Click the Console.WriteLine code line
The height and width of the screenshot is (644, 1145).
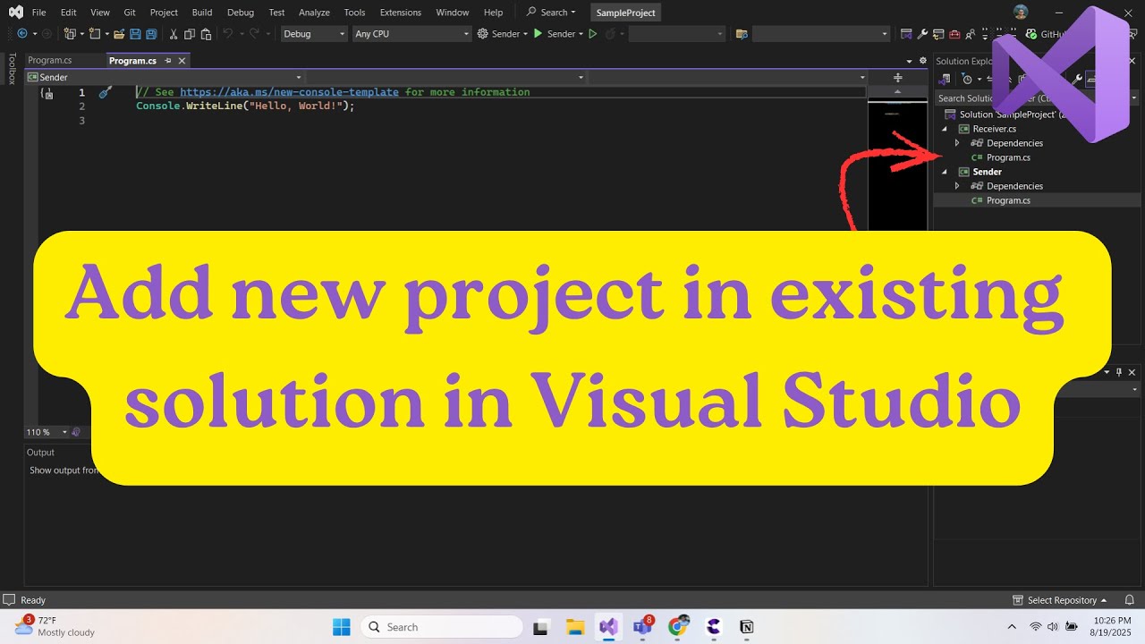pos(245,106)
